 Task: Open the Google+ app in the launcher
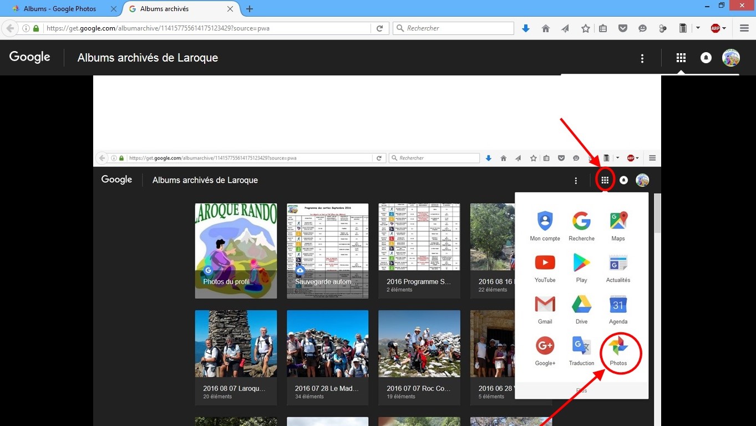coord(545,350)
